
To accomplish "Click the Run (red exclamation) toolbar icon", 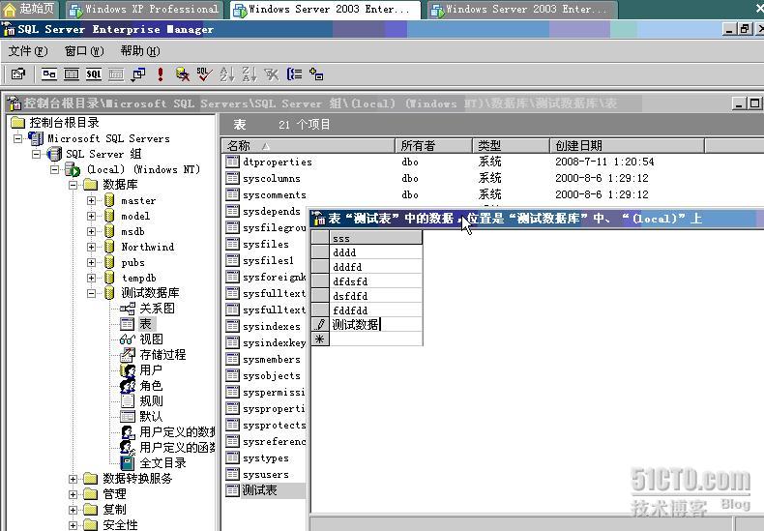I will click(161, 74).
